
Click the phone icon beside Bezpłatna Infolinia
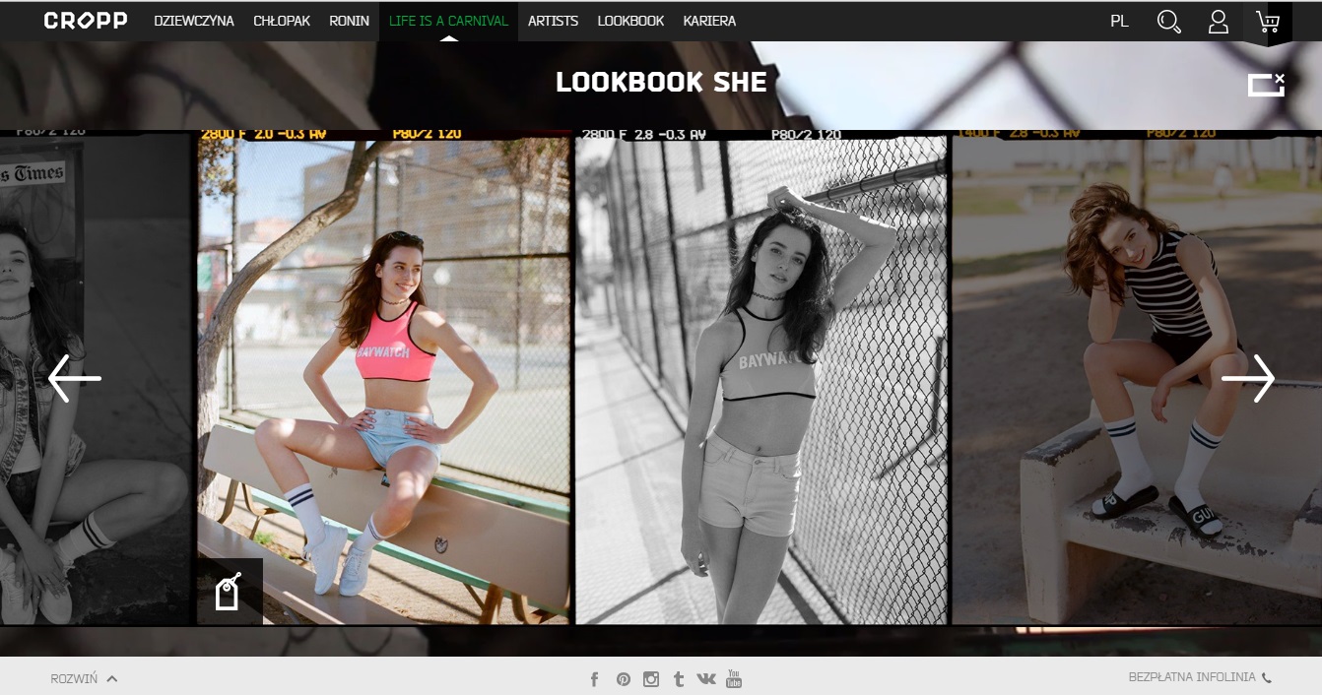(x=1267, y=677)
